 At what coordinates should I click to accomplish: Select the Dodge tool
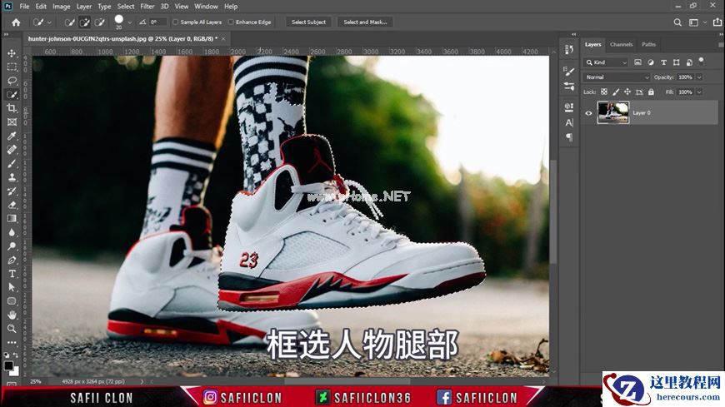(12, 246)
